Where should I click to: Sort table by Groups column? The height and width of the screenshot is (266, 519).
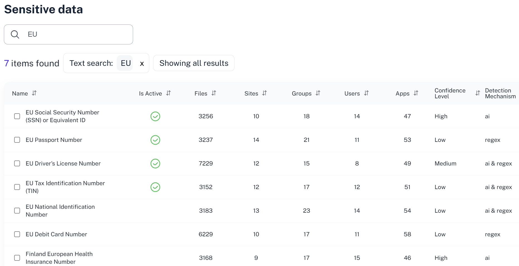[x=318, y=93]
